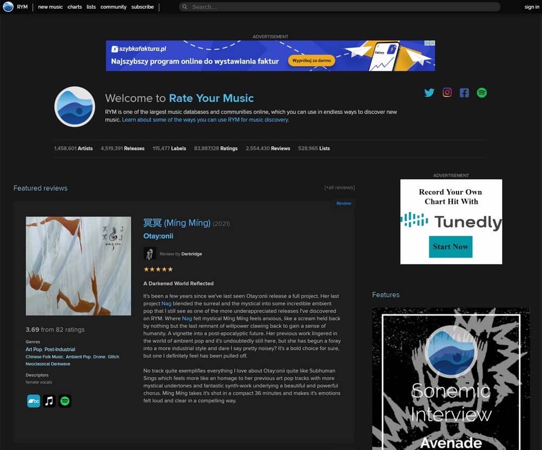Open the Bandcamp link icon under the review
This screenshot has height=450, width=542.
tap(34, 401)
